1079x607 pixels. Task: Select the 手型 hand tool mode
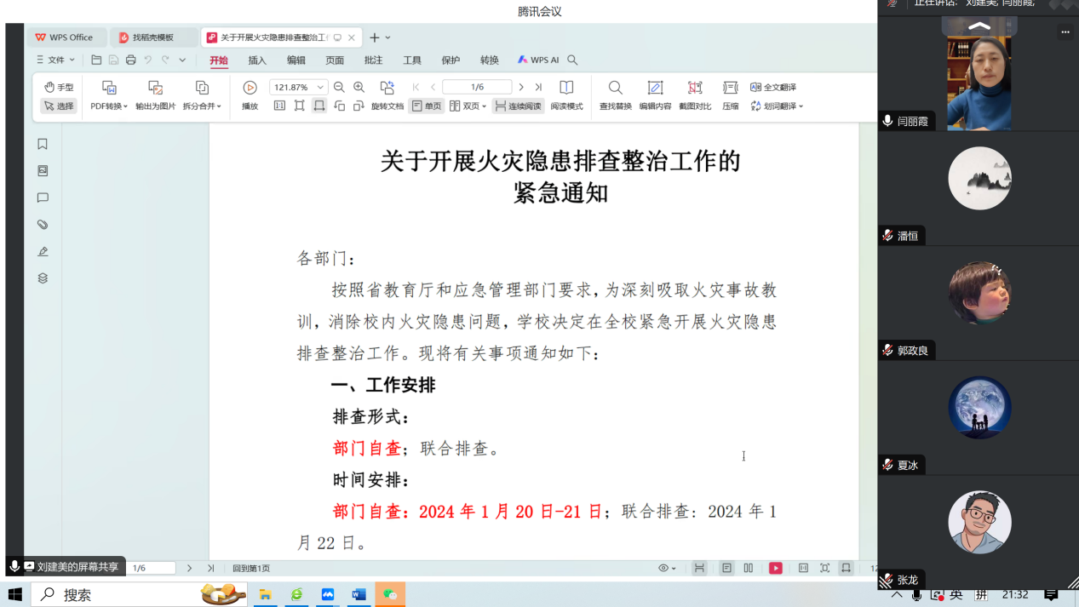(59, 87)
